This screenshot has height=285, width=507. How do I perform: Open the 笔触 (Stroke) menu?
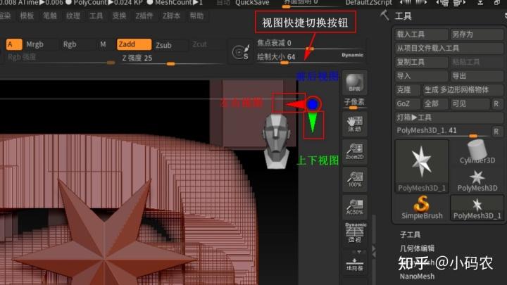[x=50, y=15]
